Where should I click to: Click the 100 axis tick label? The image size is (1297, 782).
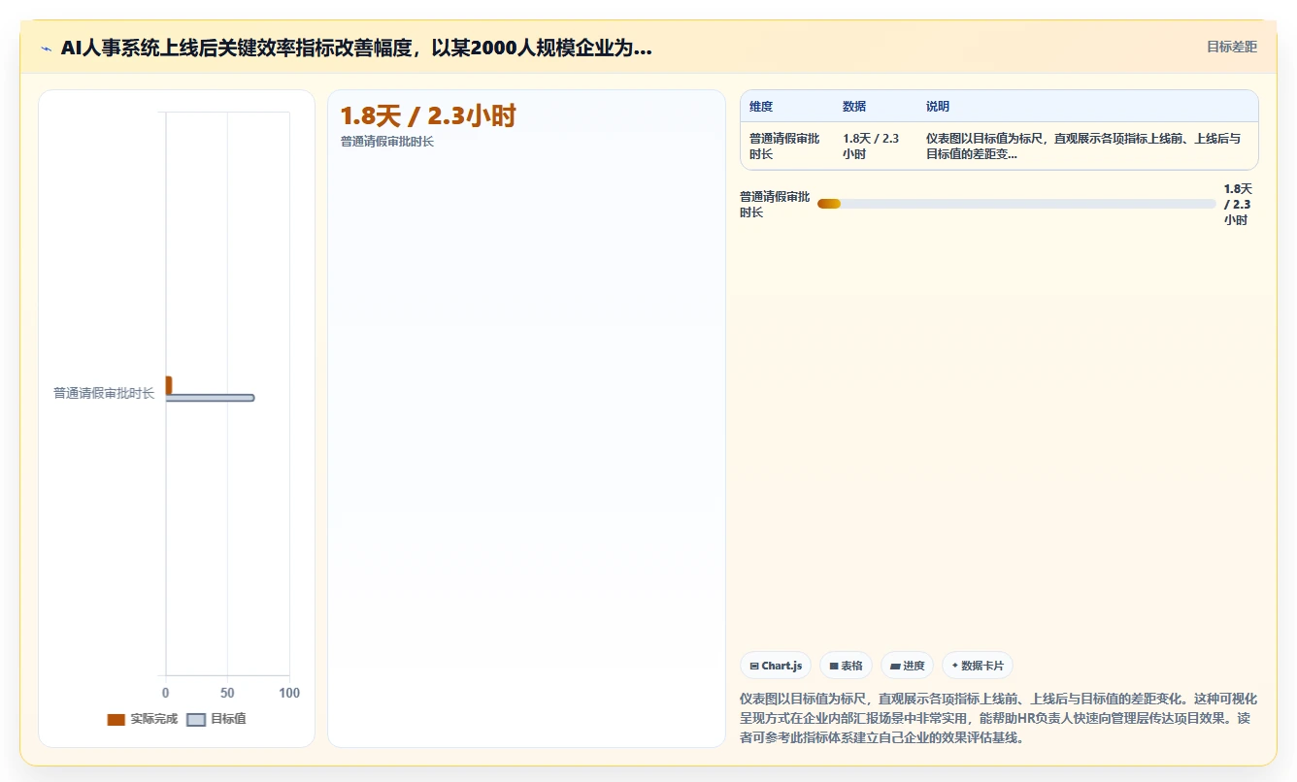coord(289,693)
